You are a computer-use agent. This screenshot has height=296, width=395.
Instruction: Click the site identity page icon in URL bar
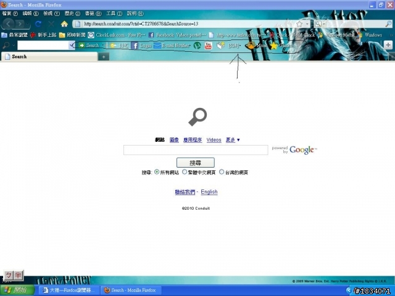tap(78, 24)
